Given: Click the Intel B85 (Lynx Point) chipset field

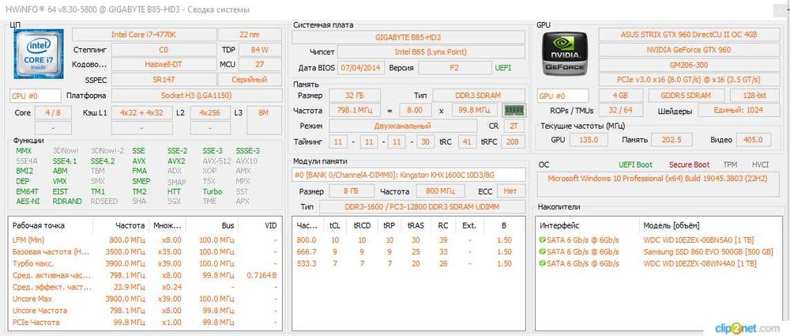Looking at the screenshot, I should coord(431,52).
